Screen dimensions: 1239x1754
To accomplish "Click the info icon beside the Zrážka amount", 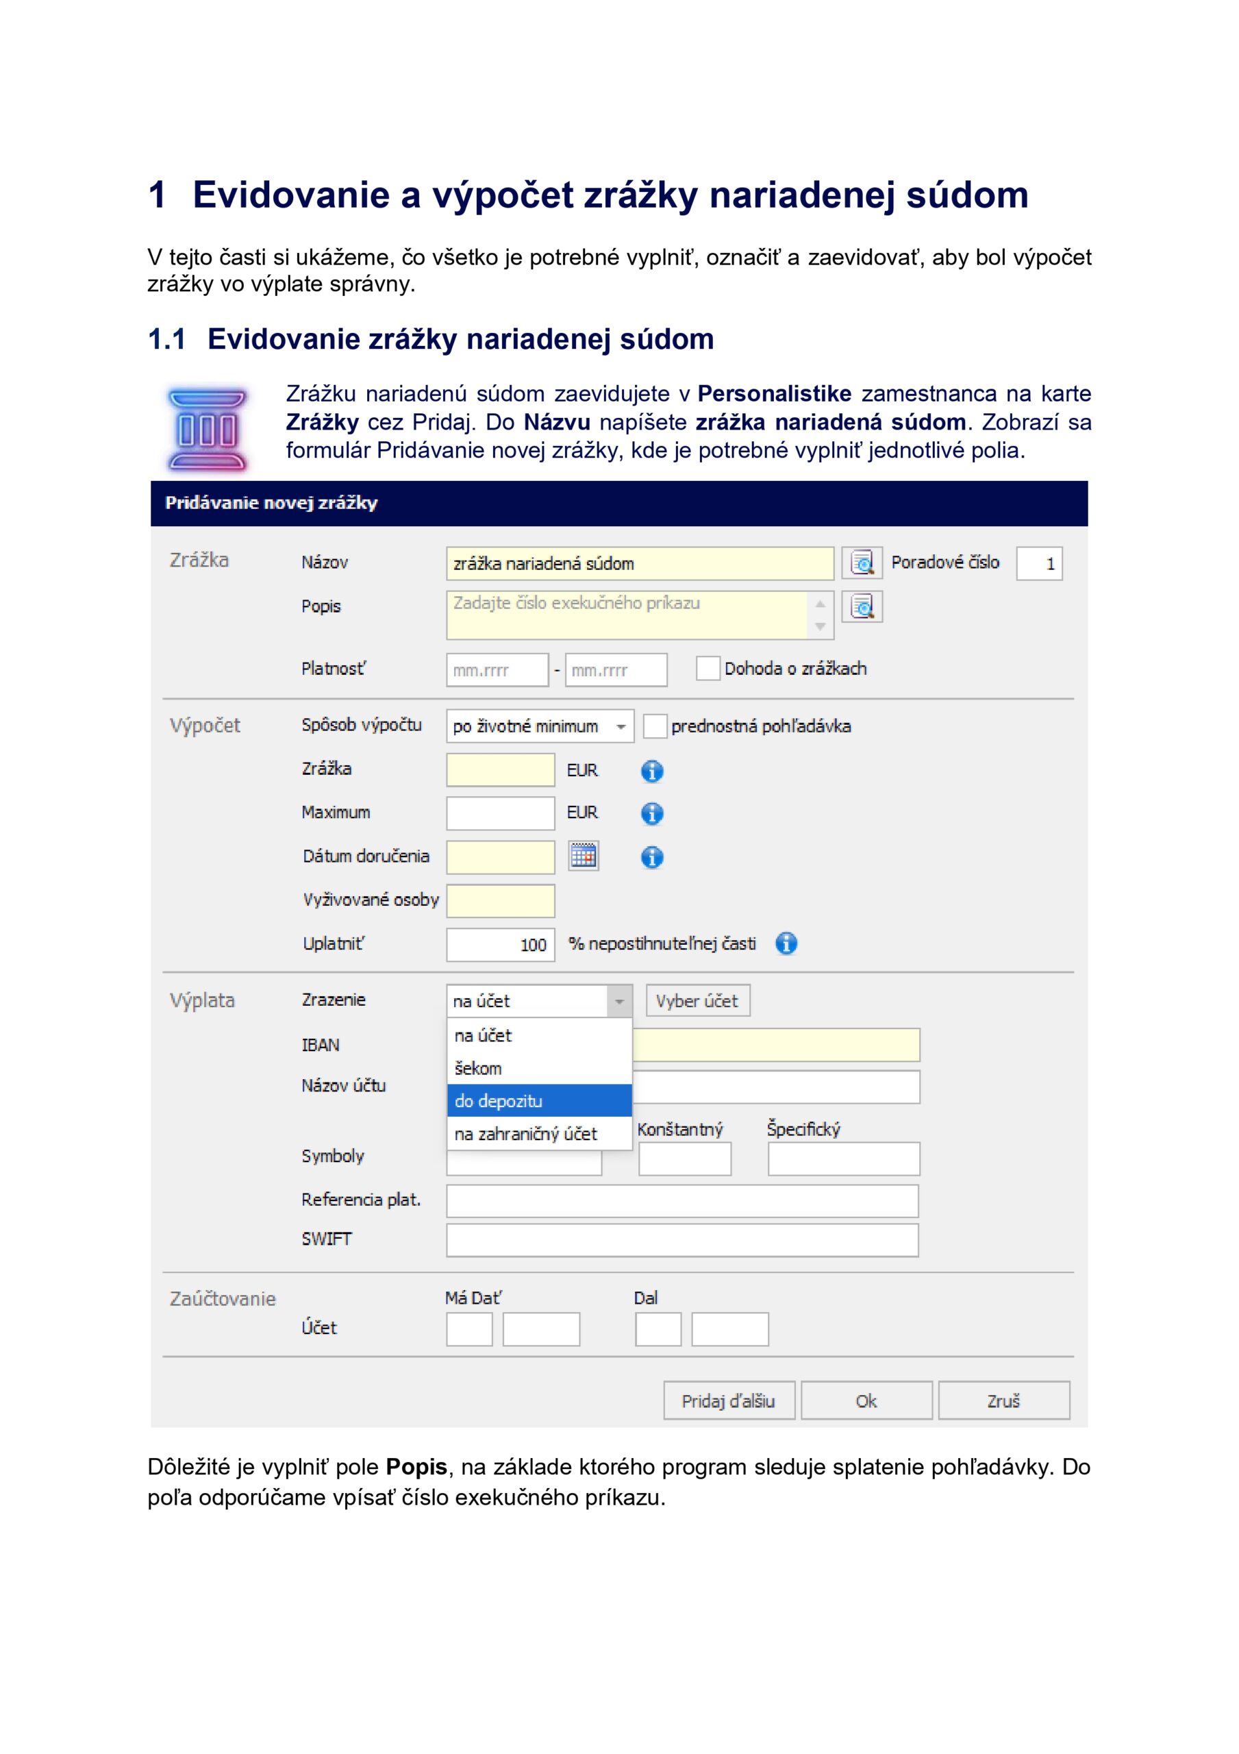I will [651, 771].
